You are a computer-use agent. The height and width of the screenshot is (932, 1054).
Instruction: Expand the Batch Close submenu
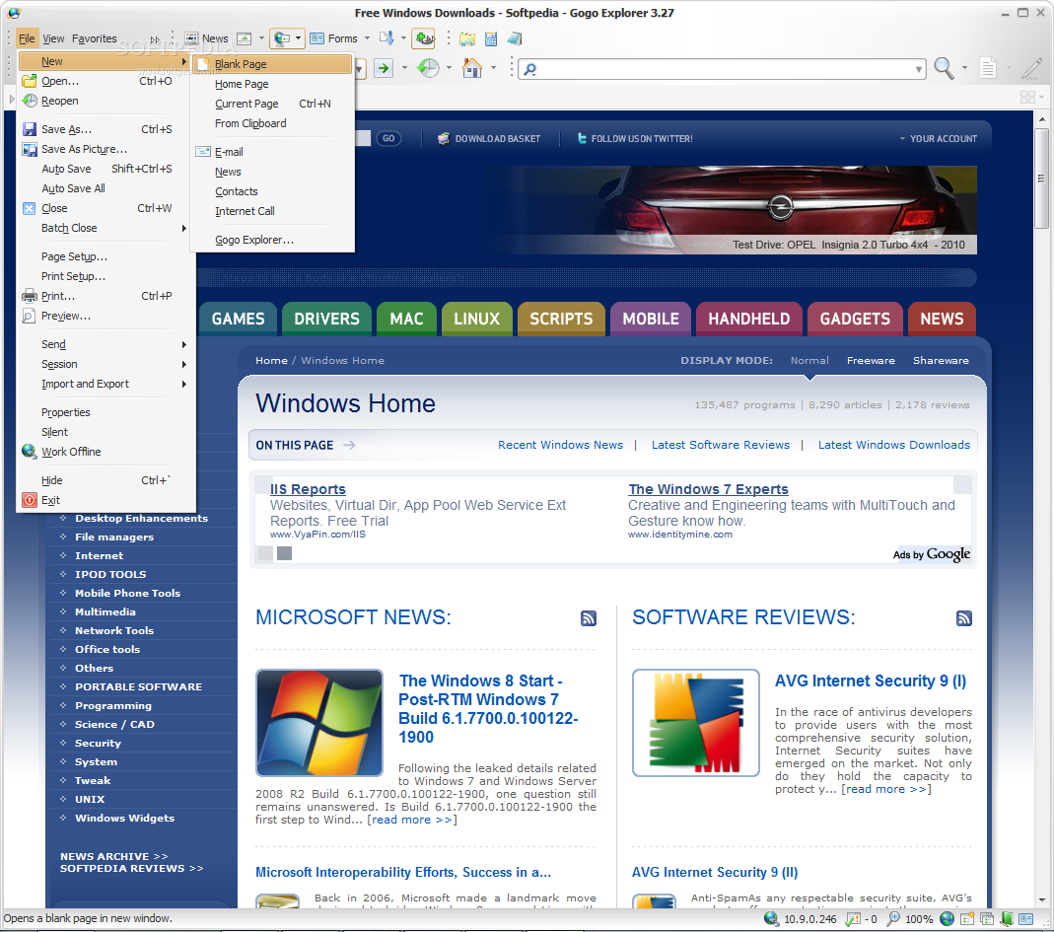coord(106,228)
